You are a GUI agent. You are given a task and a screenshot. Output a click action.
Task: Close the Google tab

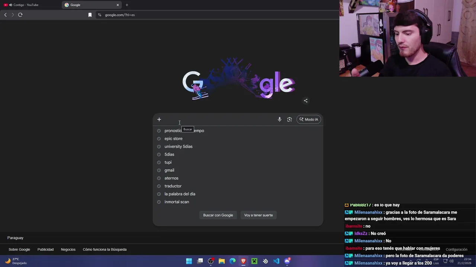118,5
